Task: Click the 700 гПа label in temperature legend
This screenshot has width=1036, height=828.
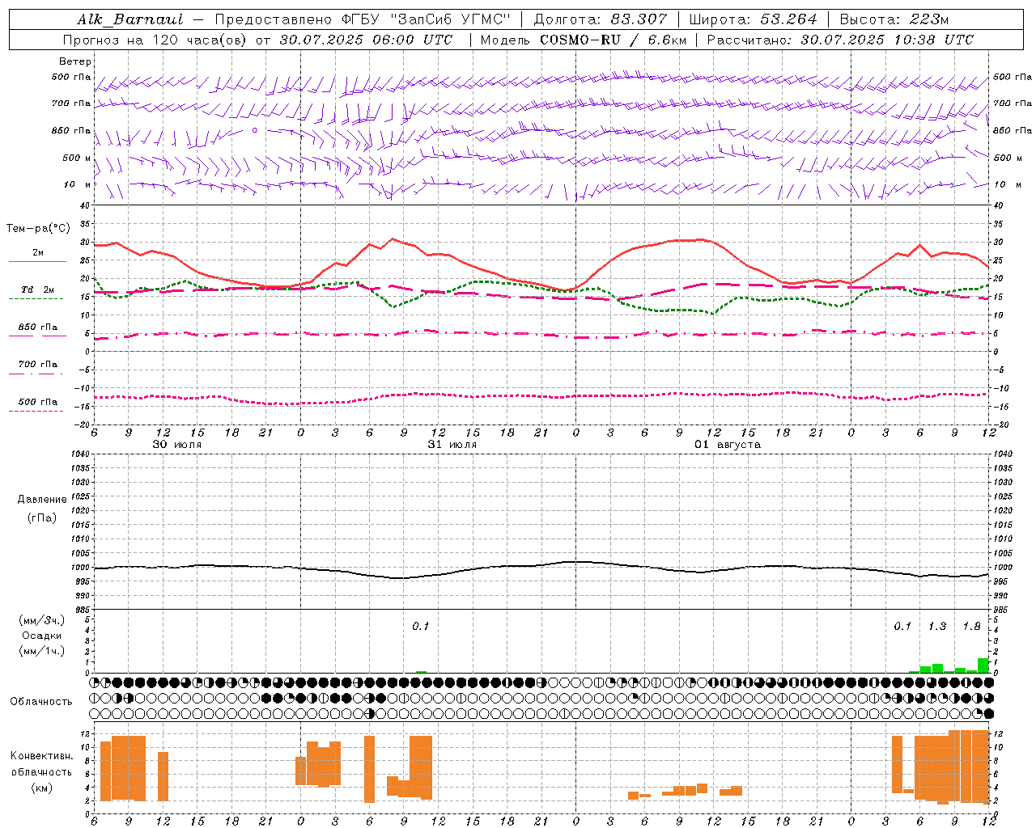Action: click(x=38, y=364)
